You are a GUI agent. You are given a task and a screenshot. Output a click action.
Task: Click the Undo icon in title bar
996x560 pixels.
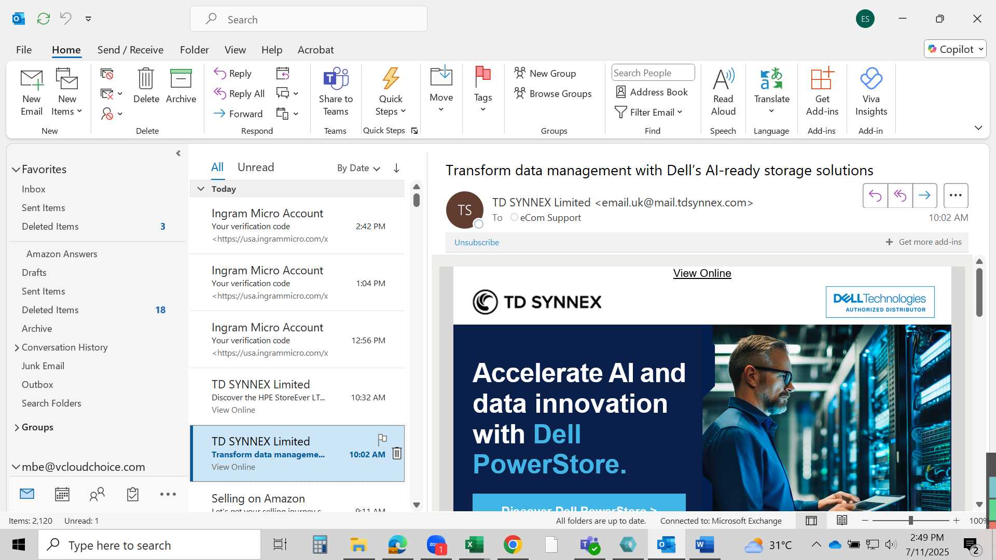tap(65, 19)
